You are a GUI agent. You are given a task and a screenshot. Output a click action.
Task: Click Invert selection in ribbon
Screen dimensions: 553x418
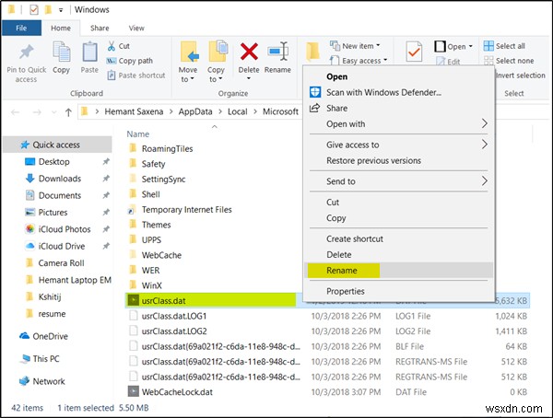point(520,75)
